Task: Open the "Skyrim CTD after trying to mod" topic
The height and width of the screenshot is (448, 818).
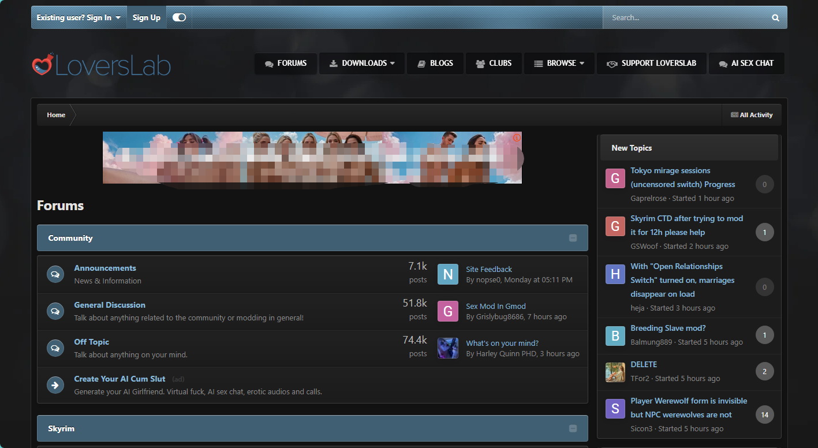Action: 687,225
